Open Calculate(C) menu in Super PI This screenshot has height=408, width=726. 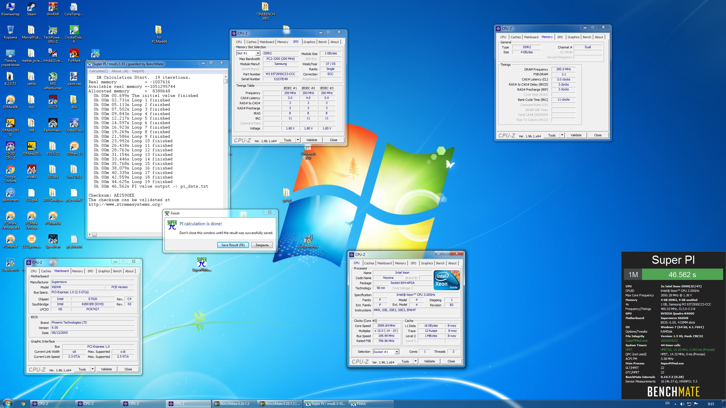pos(98,71)
